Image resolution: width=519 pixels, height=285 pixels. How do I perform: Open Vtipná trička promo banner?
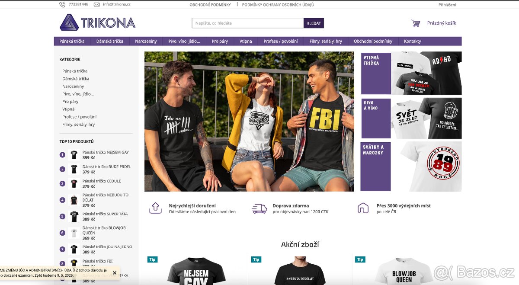(x=411, y=73)
